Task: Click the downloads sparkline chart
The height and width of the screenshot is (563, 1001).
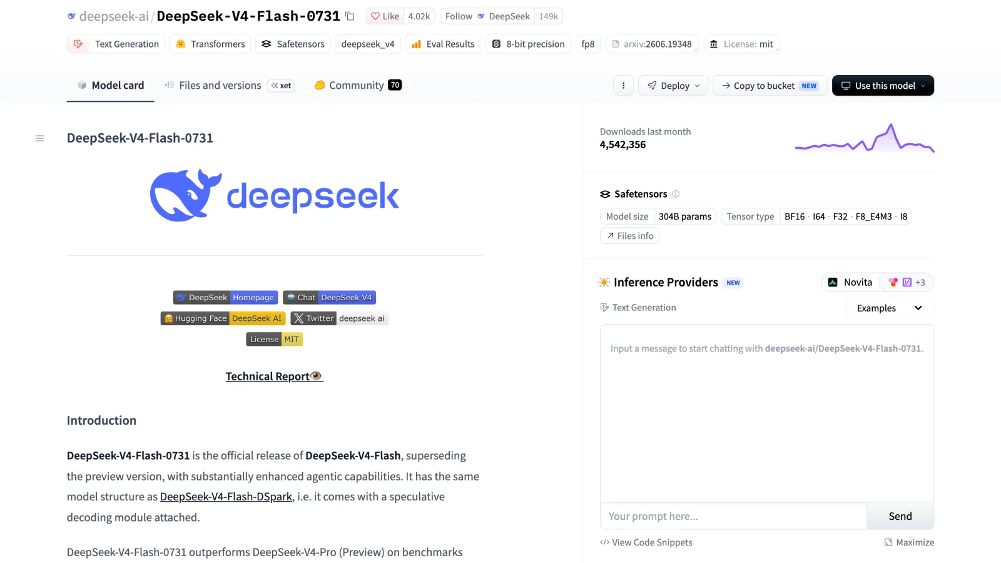Action: click(865, 138)
